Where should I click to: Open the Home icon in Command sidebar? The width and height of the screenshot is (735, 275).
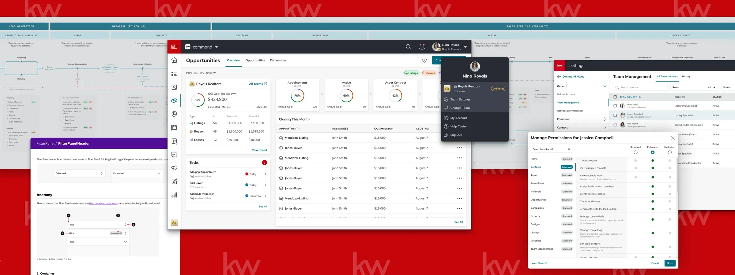[x=174, y=60]
